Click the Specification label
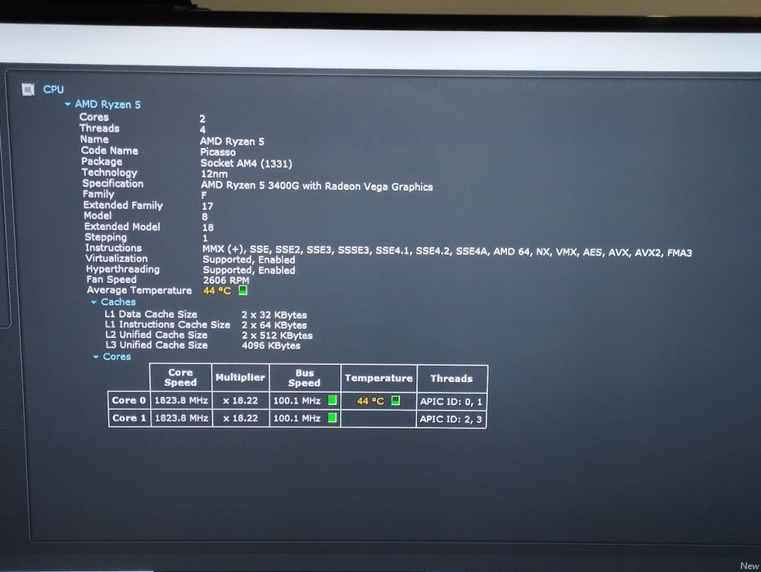761x572 pixels. pyautogui.click(x=113, y=183)
